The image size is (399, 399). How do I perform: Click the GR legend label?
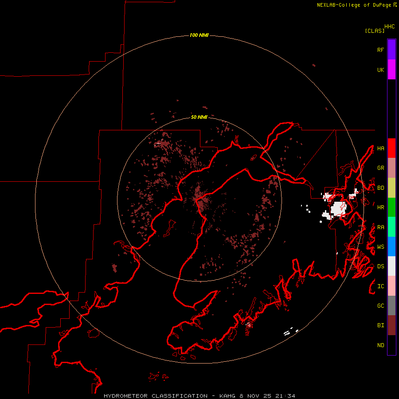click(380, 168)
